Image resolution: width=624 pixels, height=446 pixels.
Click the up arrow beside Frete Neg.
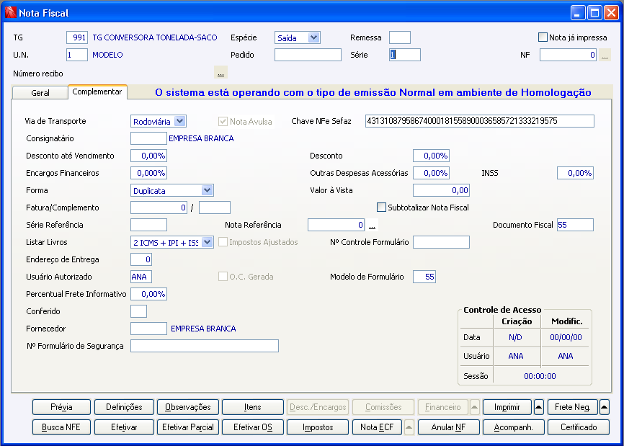point(604,407)
